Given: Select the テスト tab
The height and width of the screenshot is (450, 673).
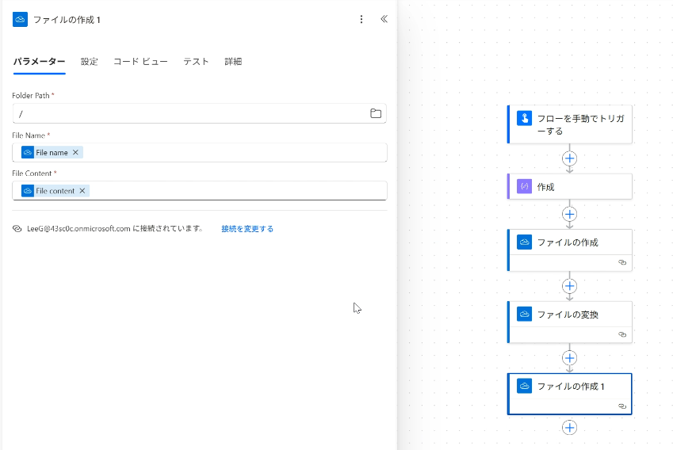Looking at the screenshot, I should tap(196, 62).
